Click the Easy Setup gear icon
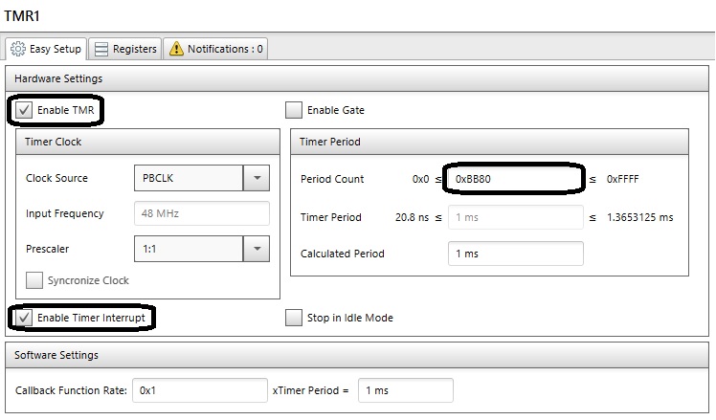Image resolution: width=716 pixels, height=420 pixels. point(18,49)
